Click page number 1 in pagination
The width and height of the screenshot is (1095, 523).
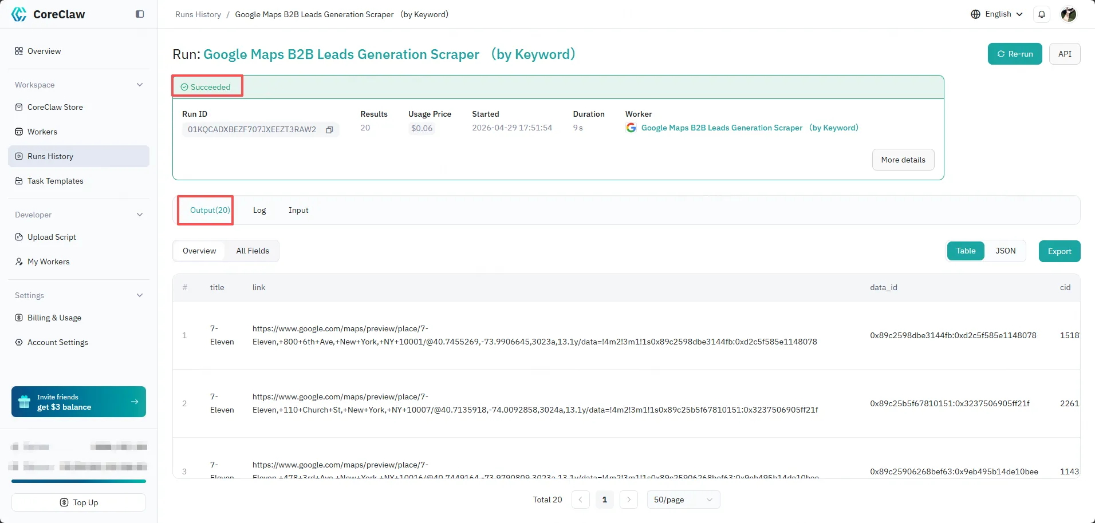pyautogui.click(x=604, y=500)
